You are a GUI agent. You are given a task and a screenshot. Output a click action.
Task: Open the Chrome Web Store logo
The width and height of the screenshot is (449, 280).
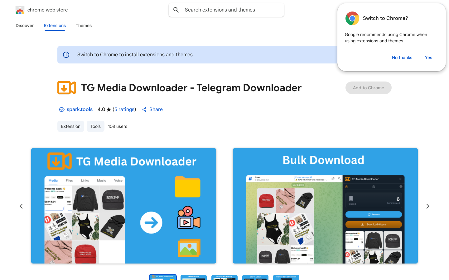(x=20, y=10)
